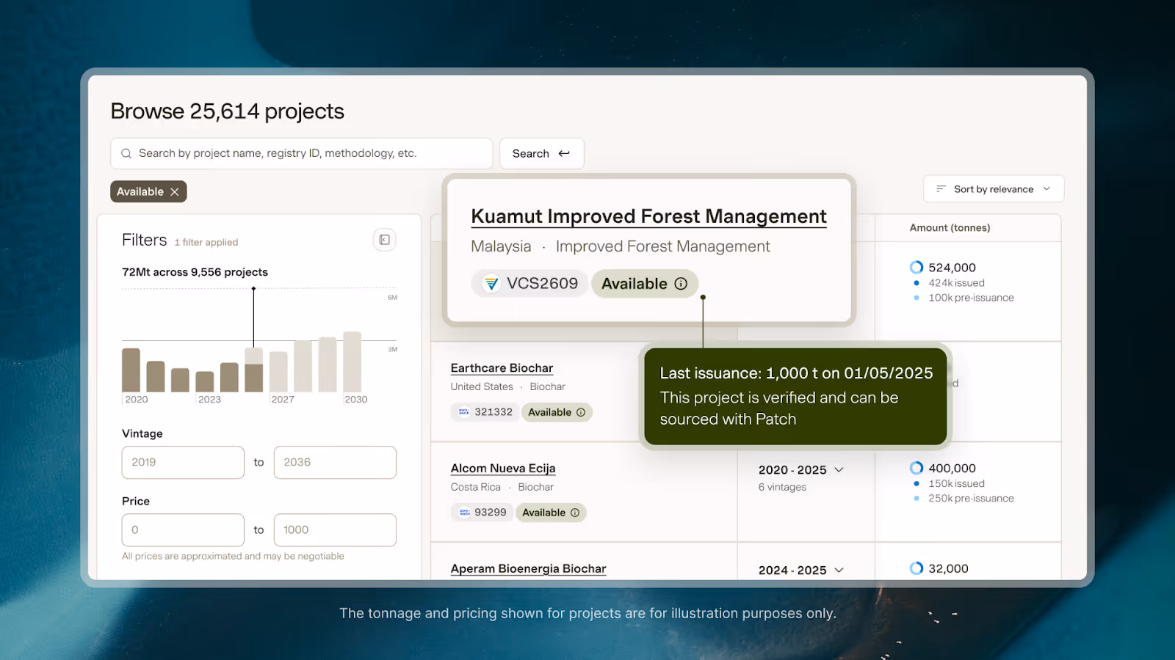This screenshot has width=1175, height=660.
Task: Click the '424k issued' text
Action: pyautogui.click(x=956, y=283)
